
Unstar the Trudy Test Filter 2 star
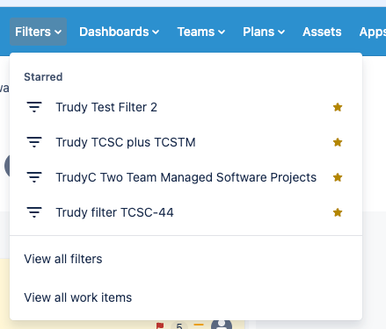[338, 107]
